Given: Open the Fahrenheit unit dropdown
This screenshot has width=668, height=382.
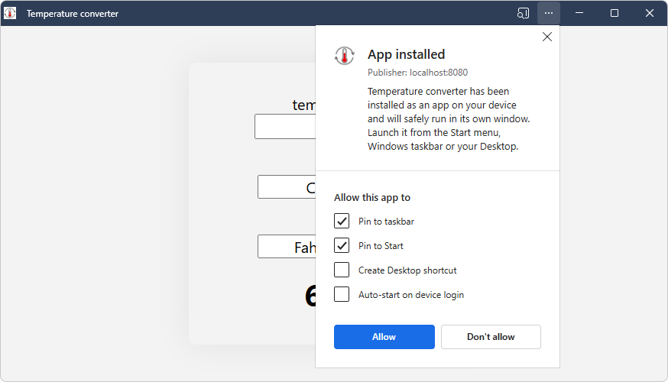Looking at the screenshot, I should coord(287,247).
